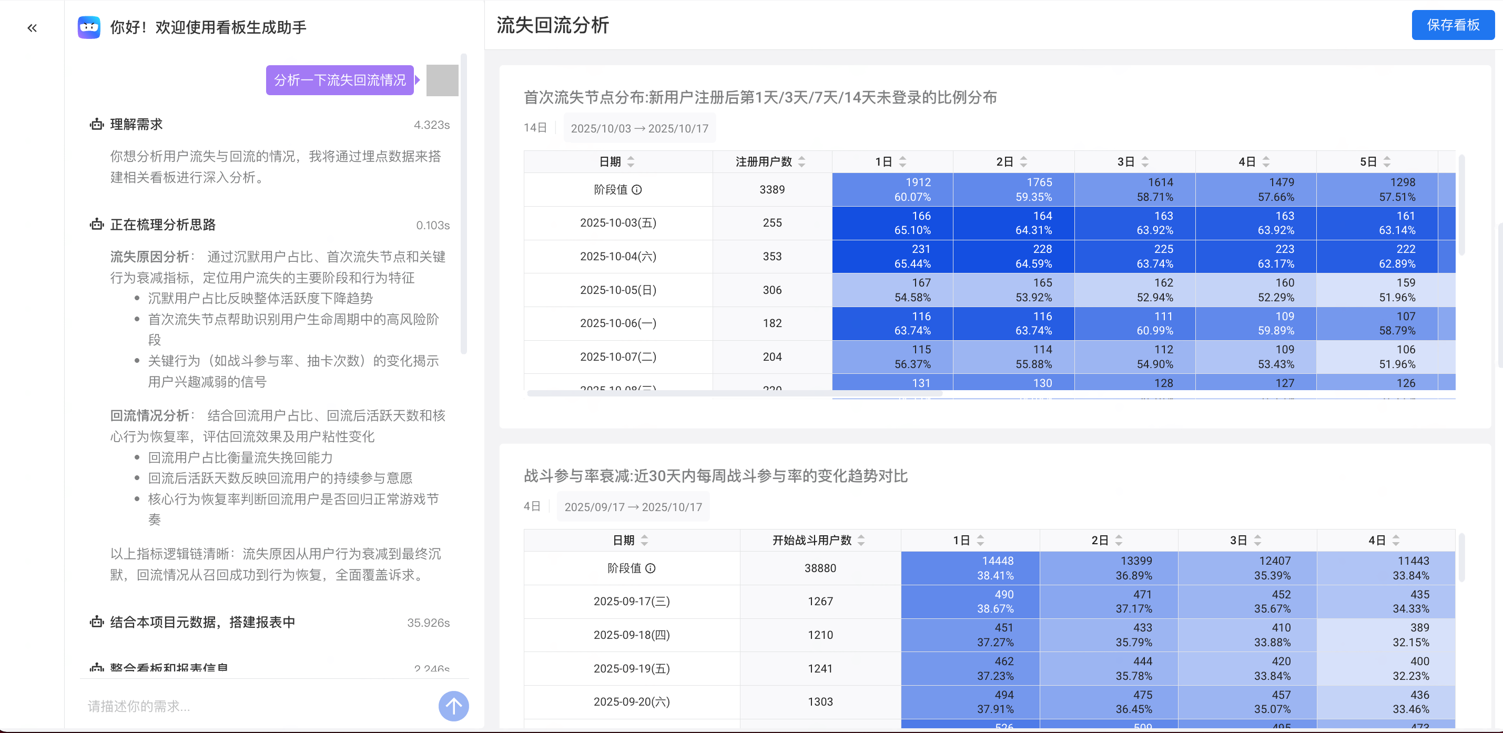Sort battle table by 日期 column
This screenshot has width=1503, height=733.
(644, 540)
